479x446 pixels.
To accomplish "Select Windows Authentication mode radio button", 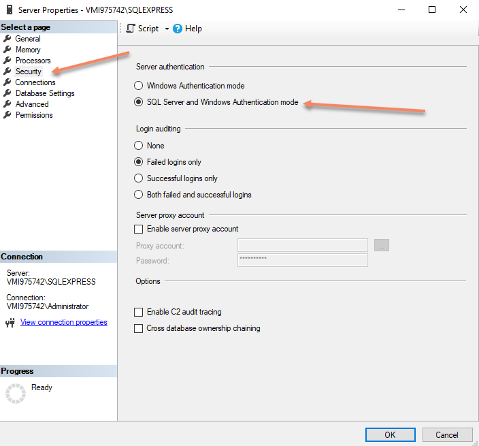I will click(x=138, y=86).
